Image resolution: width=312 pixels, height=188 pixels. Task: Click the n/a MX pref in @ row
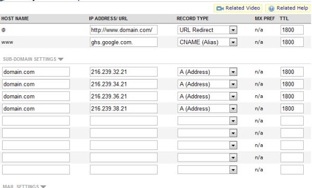(259, 30)
